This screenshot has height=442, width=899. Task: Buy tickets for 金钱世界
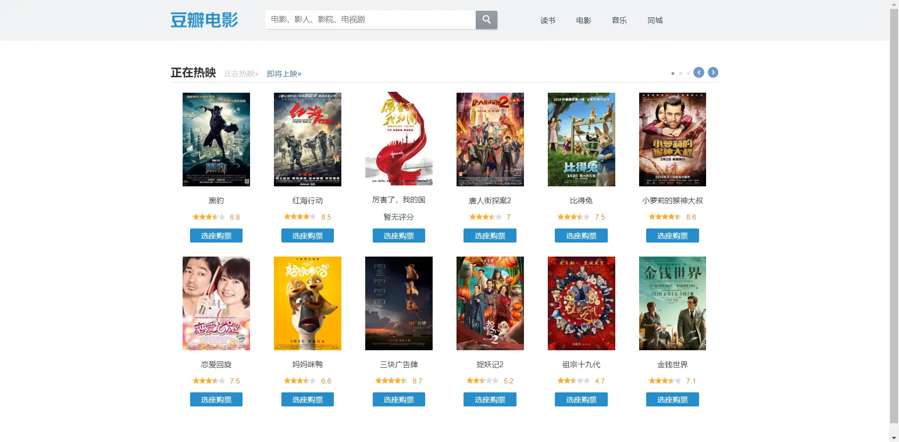672,399
